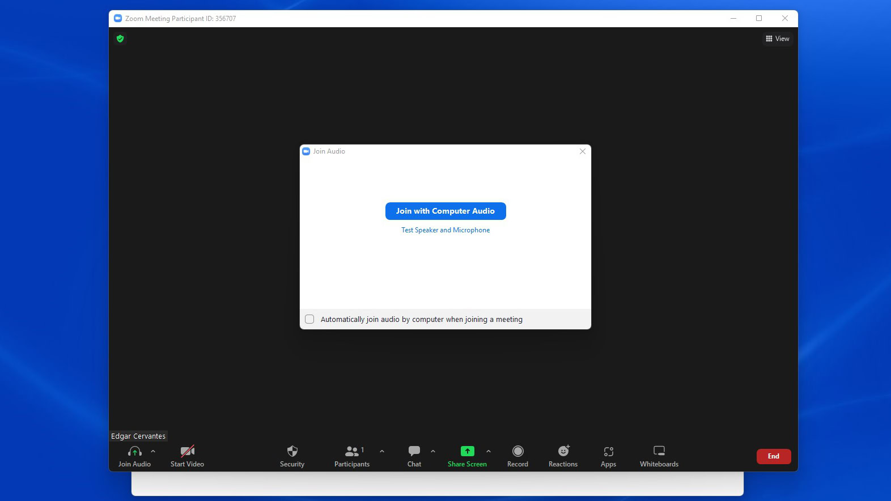Click the Zoom logo in the title bar

click(118, 18)
